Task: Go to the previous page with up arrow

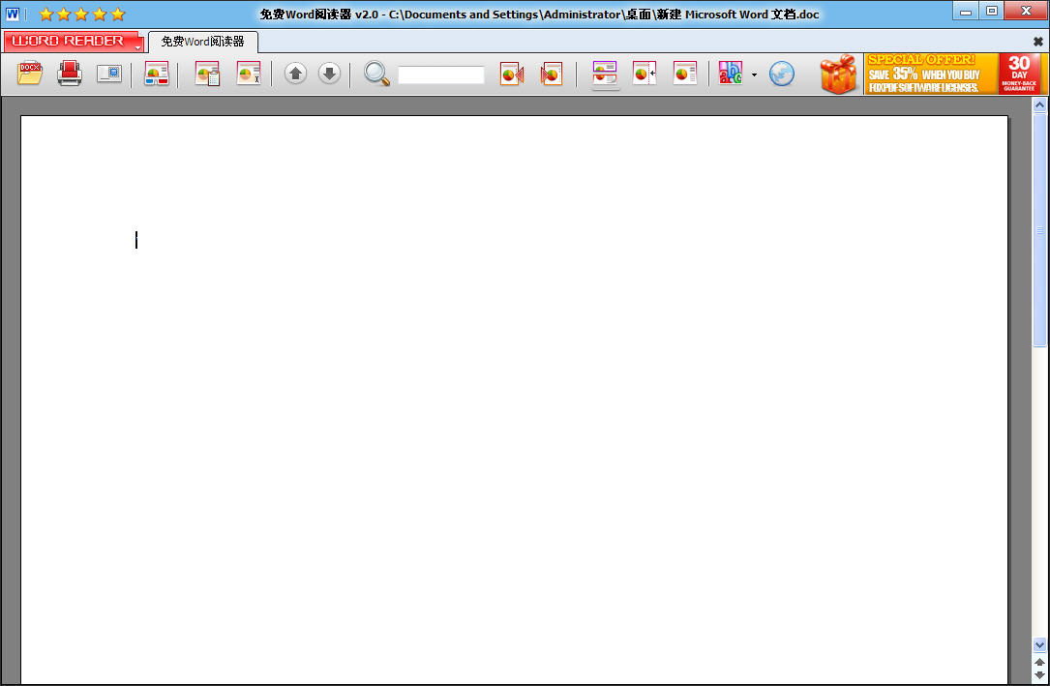Action: [296, 74]
